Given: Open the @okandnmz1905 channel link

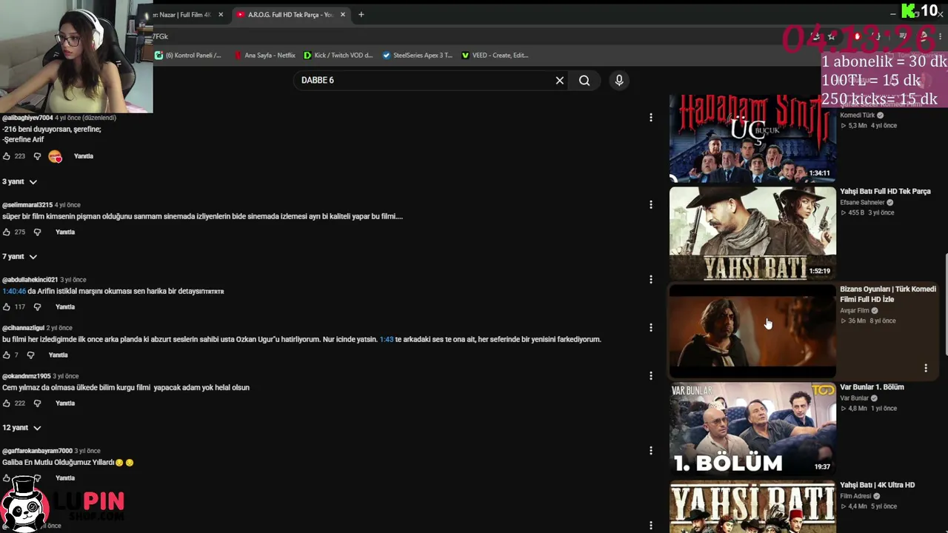Looking at the screenshot, I should (27, 376).
